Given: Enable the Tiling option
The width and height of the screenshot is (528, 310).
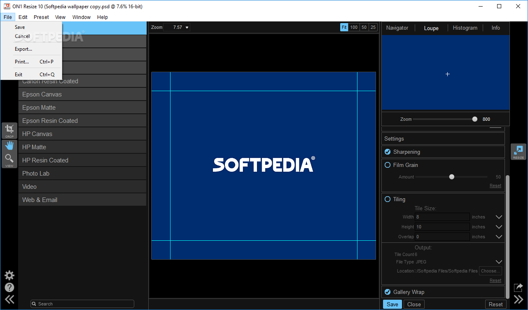Looking at the screenshot, I should pyautogui.click(x=388, y=199).
